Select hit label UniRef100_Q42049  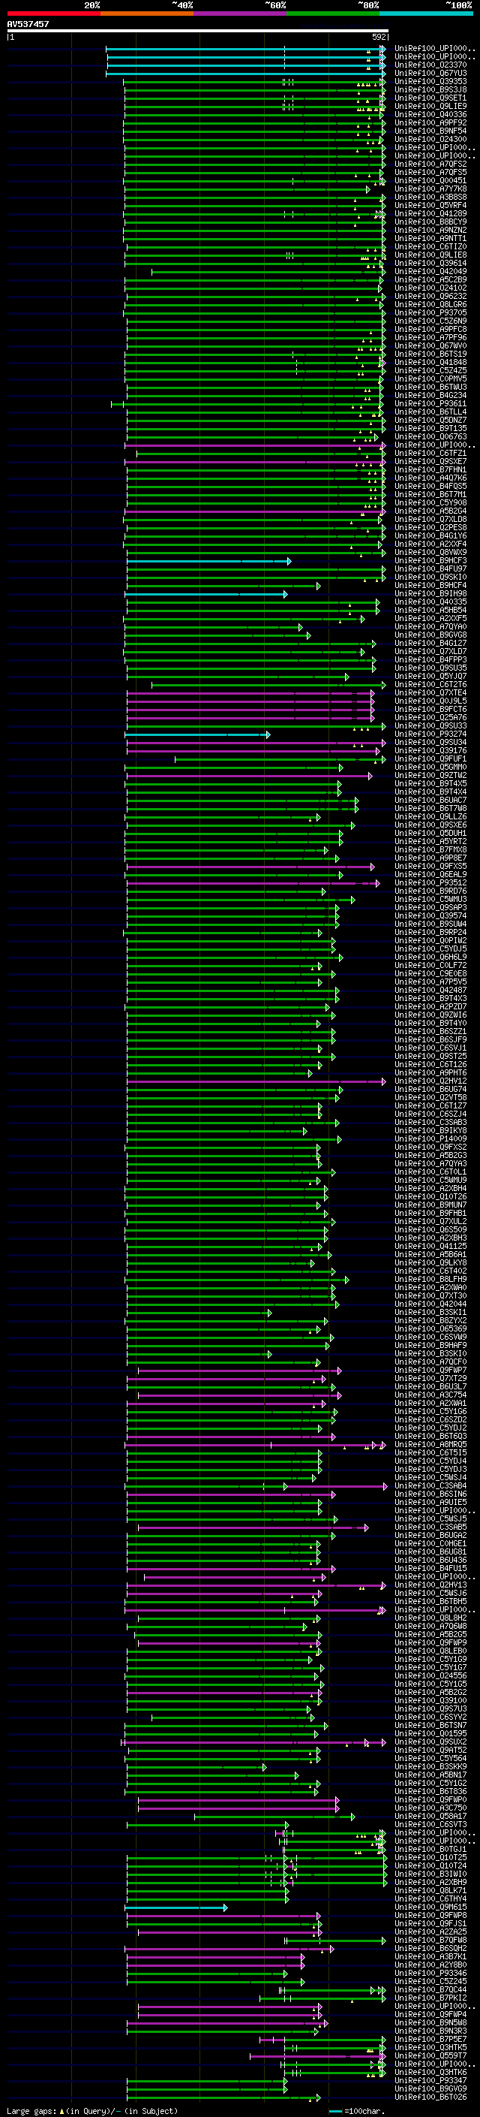[x=430, y=271]
